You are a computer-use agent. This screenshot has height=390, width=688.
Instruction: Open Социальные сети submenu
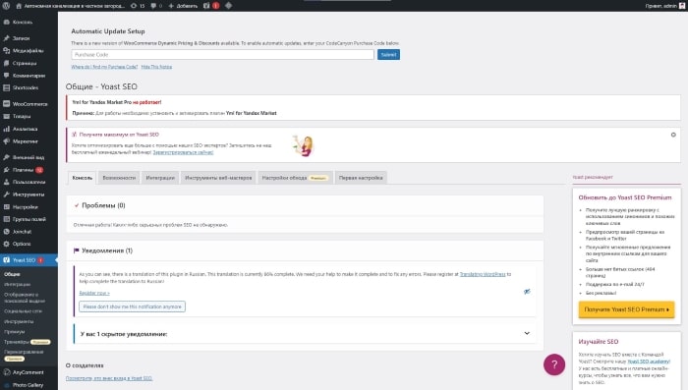pos(23,311)
